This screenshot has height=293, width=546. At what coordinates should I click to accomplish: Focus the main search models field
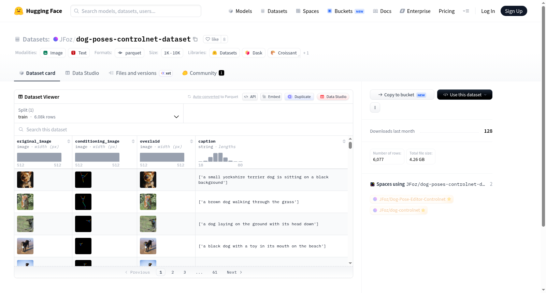[136, 11]
